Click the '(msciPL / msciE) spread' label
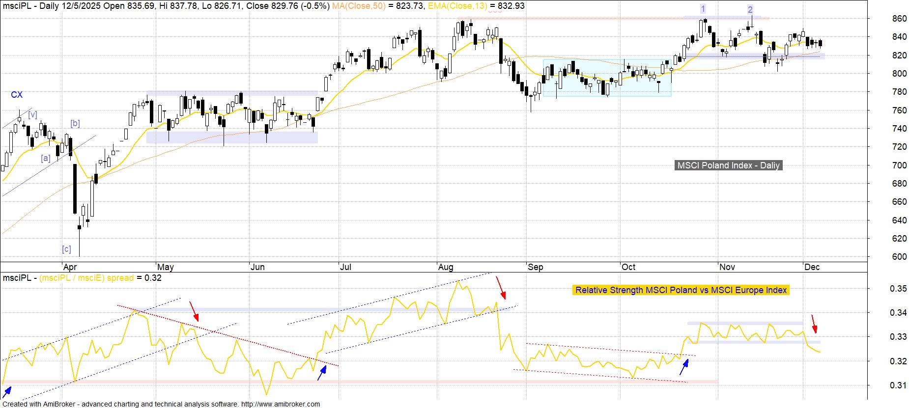This screenshot has height=408, width=909. pyautogui.click(x=86, y=278)
